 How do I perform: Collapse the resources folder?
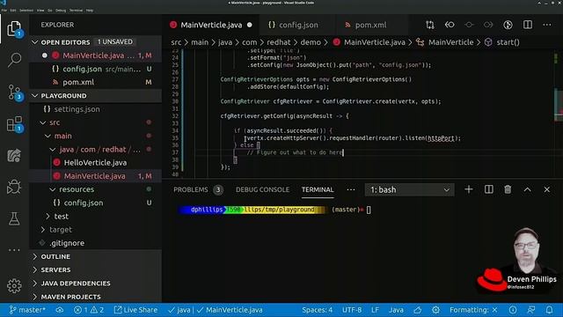pyautogui.click(x=96, y=189)
